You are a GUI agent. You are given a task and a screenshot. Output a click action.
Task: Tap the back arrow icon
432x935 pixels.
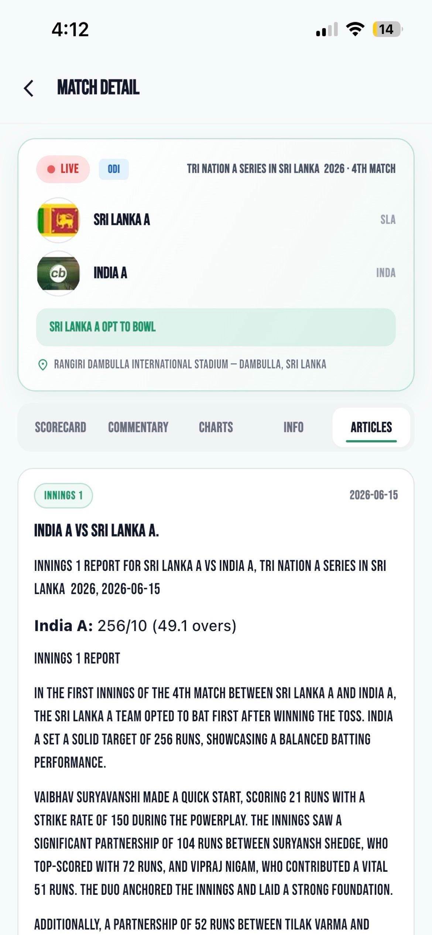click(29, 88)
